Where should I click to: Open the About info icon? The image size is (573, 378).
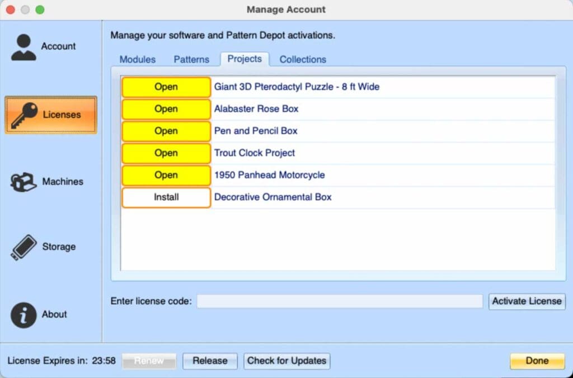[x=24, y=315]
